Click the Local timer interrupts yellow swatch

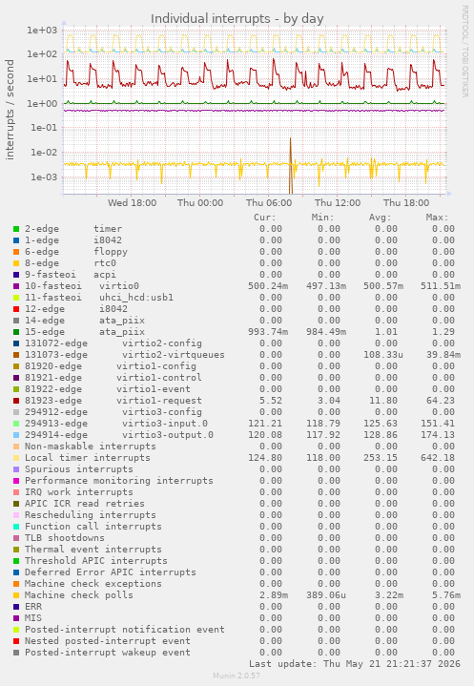coord(16,458)
